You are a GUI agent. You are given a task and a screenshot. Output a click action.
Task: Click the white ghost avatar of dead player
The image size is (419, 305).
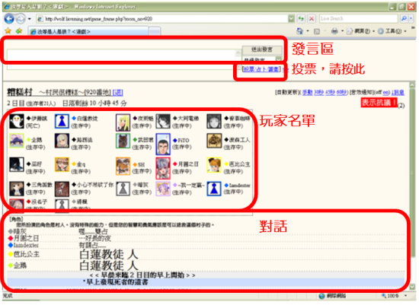point(17,122)
